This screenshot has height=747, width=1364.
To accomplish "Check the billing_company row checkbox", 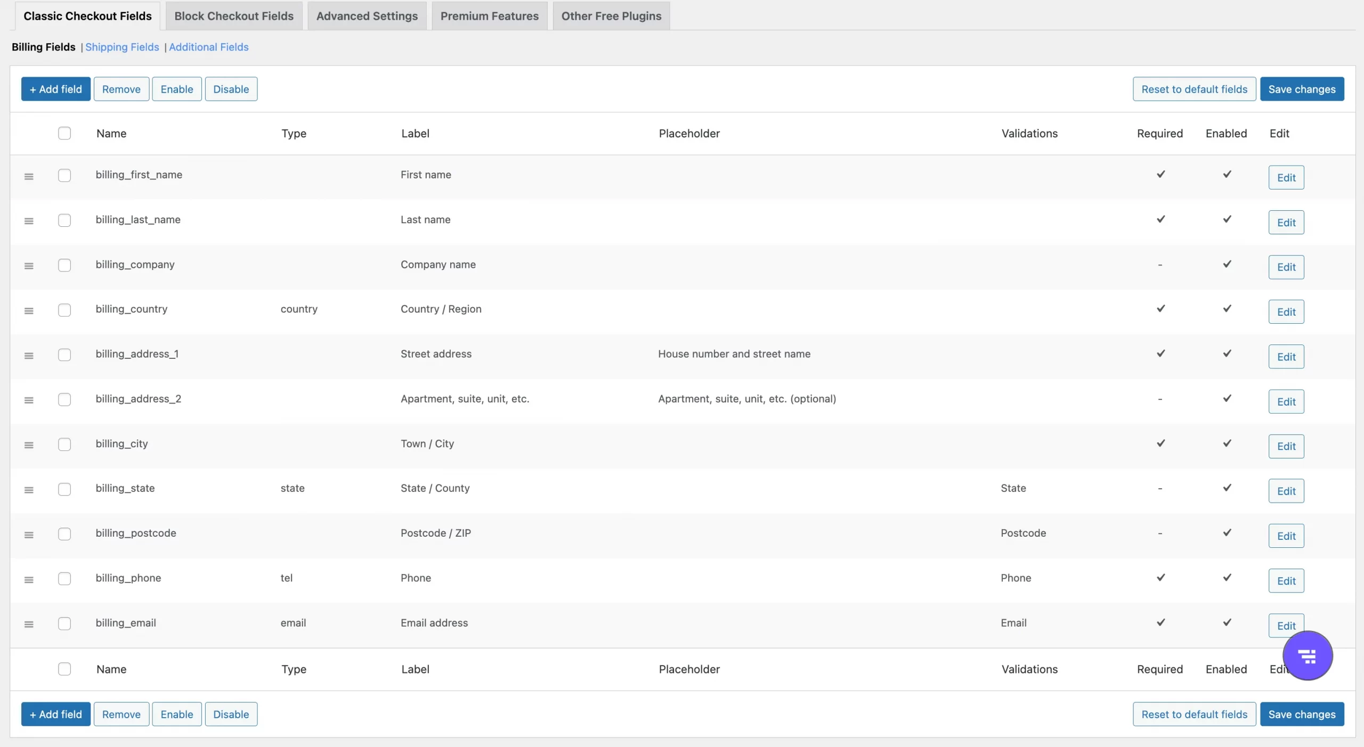I will (64, 265).
